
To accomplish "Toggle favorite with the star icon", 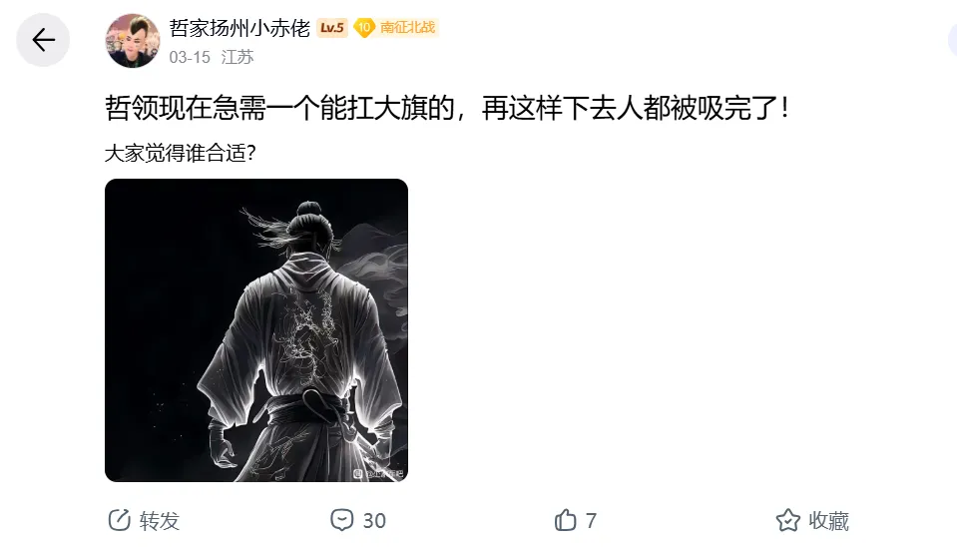I will pos(788,520).
